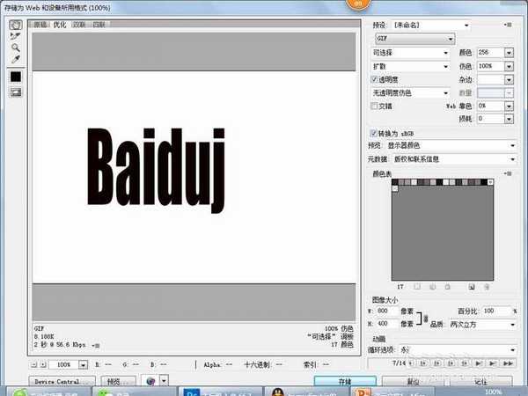528x396 pixels.
Task: Switch to the 优化 tab
Action: coord(60,25)
